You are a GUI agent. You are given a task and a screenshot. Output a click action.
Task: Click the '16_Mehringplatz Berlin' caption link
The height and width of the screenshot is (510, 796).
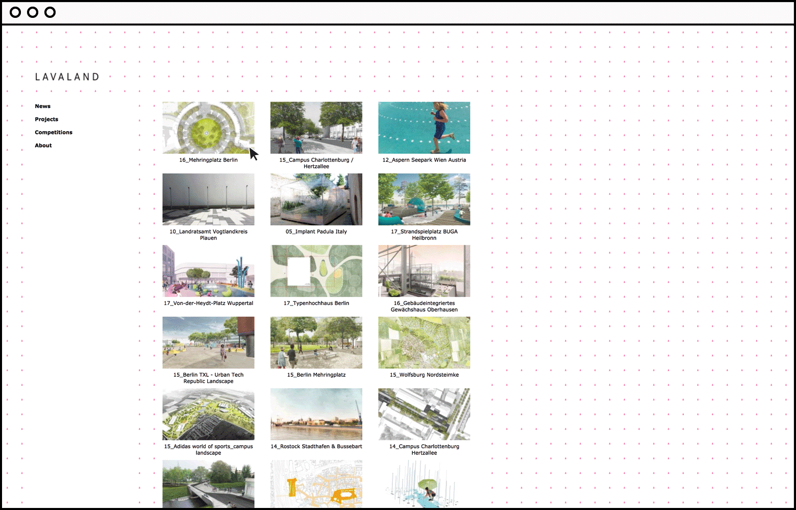click(208, 160)
